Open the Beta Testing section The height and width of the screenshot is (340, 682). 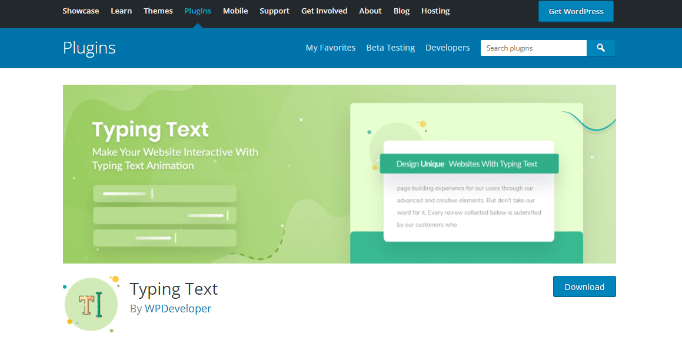pyautogui.click(x=390, y=48)
